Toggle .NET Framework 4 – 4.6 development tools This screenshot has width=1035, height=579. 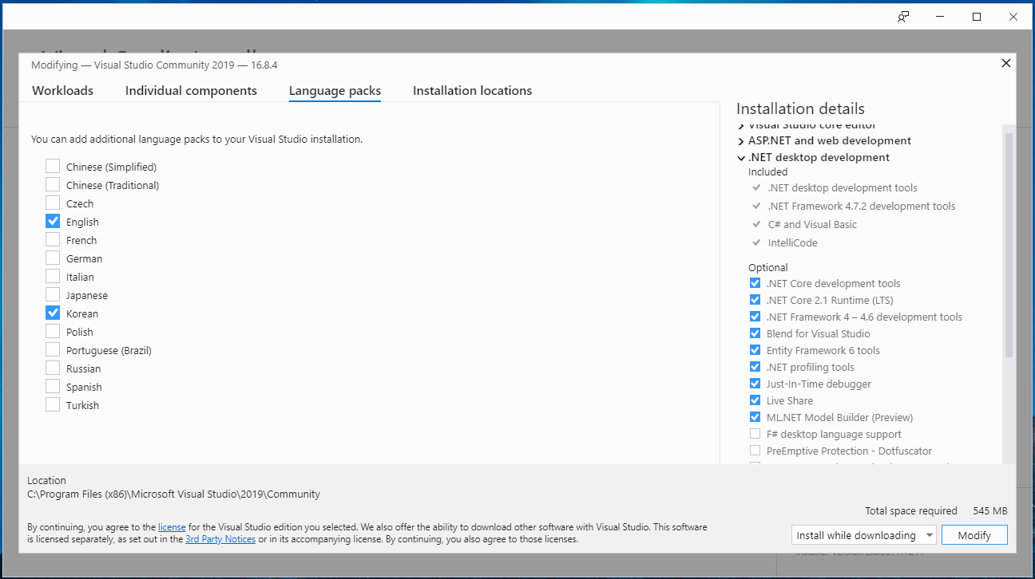pos(755,317)
